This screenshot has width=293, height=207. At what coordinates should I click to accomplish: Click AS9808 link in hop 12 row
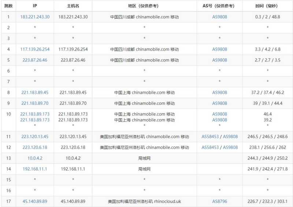point(230,147)
